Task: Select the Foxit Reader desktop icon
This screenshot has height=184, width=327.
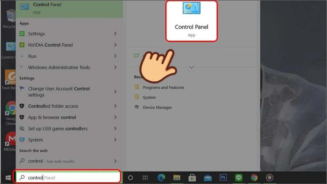Action: pos(9,80)
